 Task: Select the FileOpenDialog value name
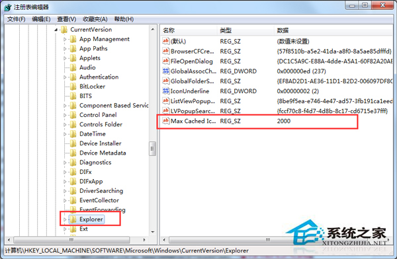[x=192, y=61]
